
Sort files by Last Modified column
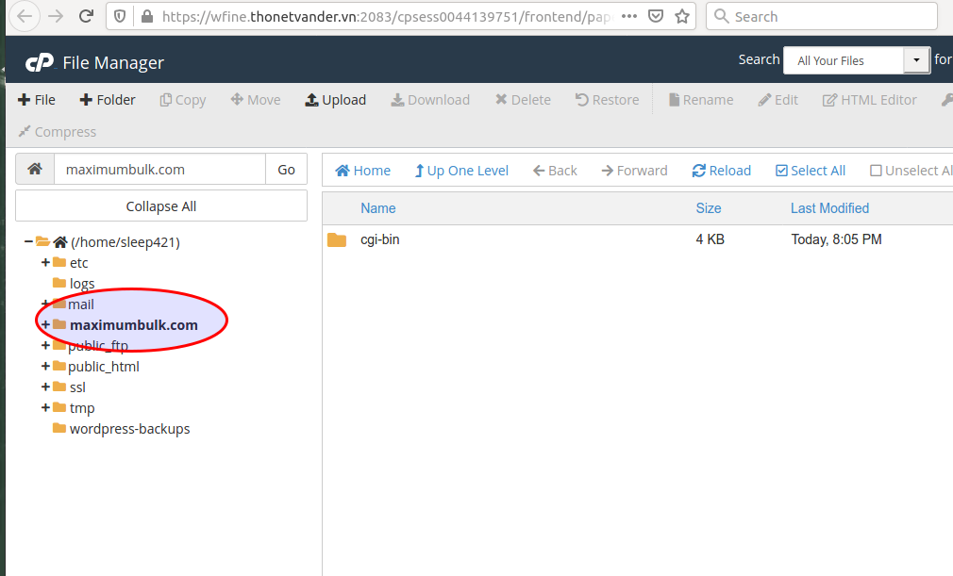click(x=829, y=208)
